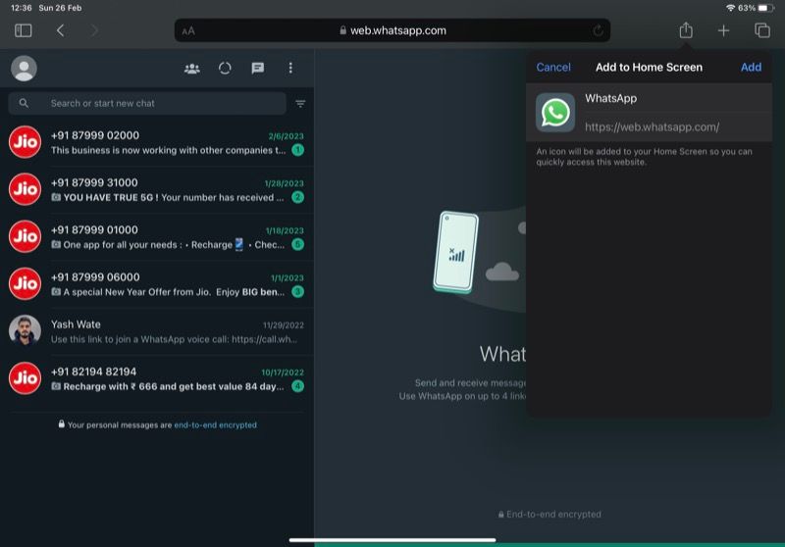
Task: Open the Safari Share button
Action: coord(686,30)
